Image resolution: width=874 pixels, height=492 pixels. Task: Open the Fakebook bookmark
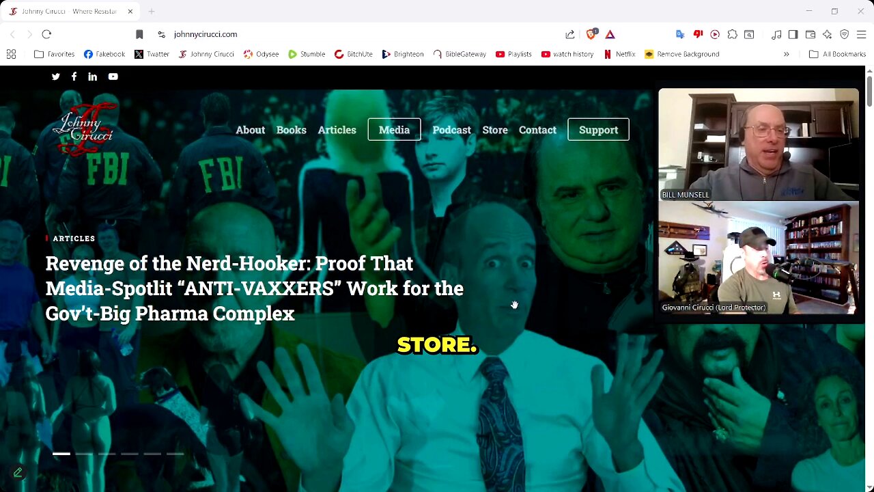[104, 54]
